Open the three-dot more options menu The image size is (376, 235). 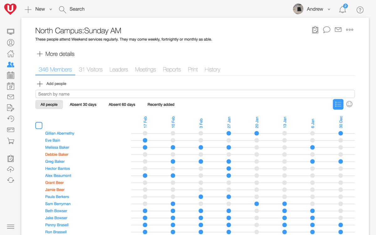point(349,30)
